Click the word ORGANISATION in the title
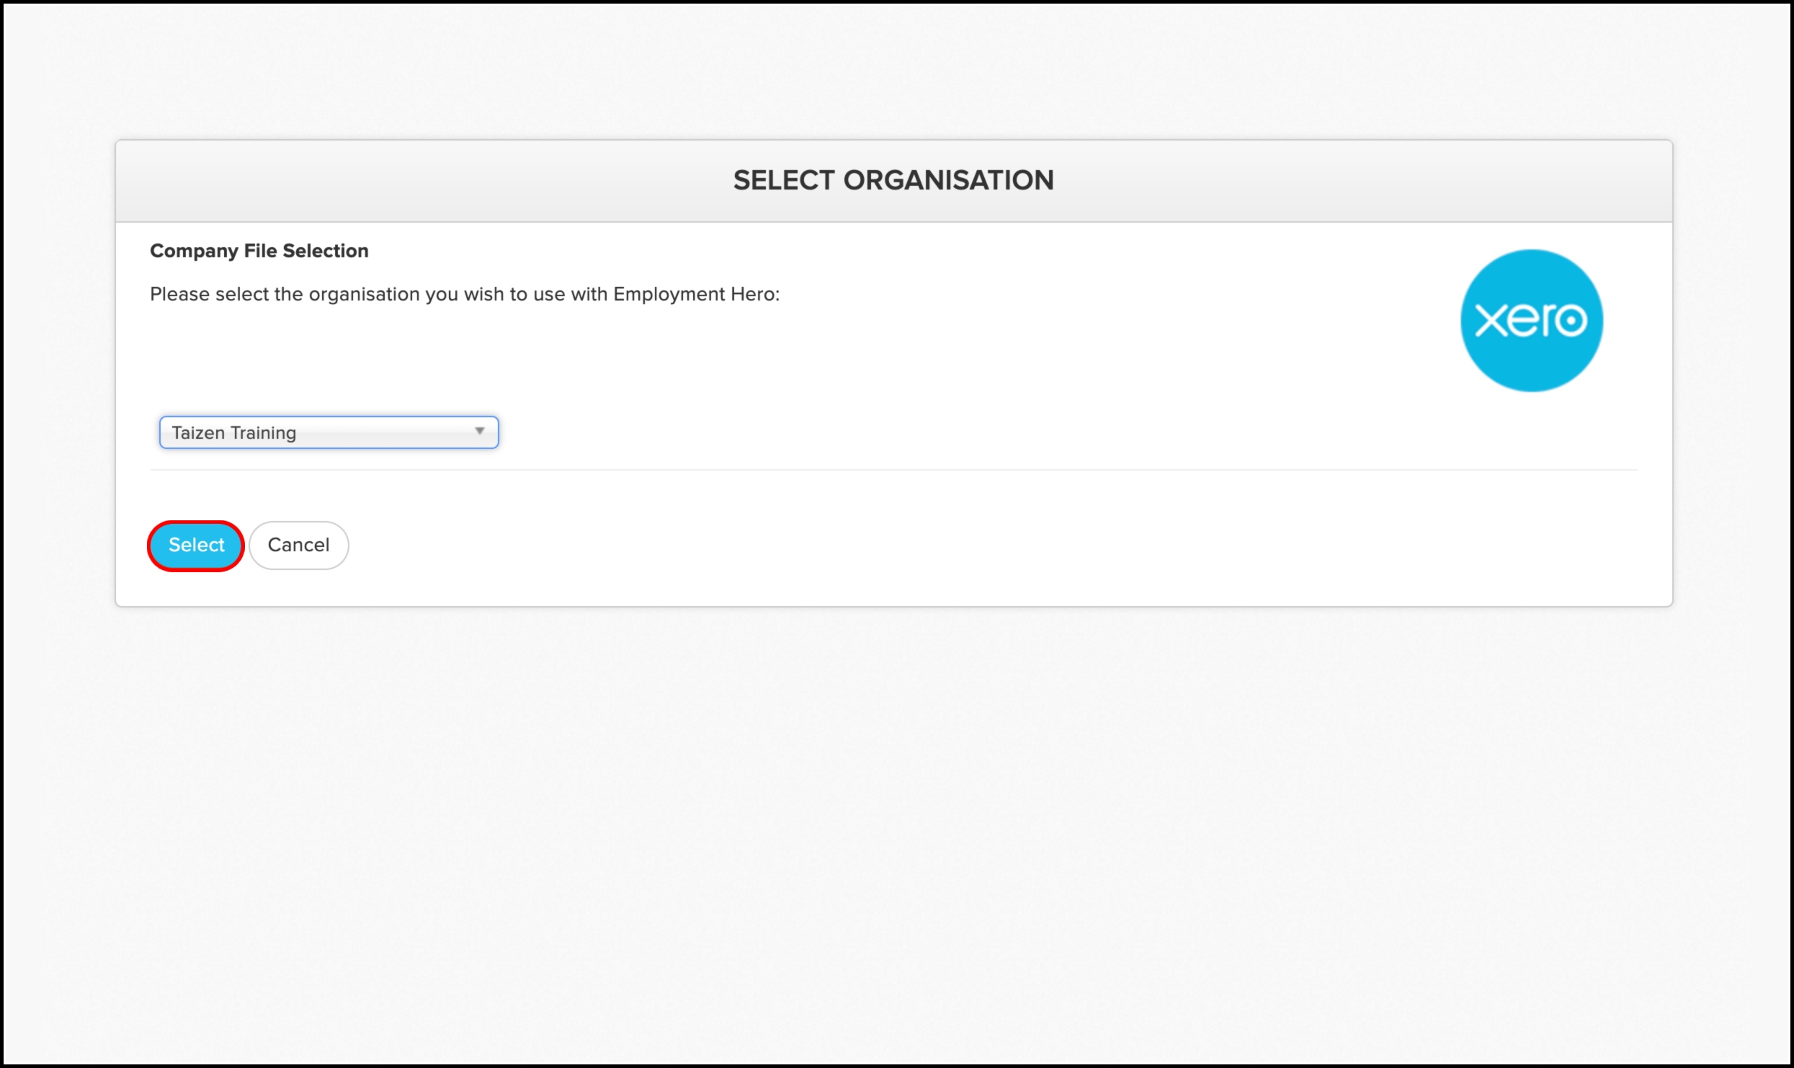This screenshot has width=1794, height=1068. 948,180
